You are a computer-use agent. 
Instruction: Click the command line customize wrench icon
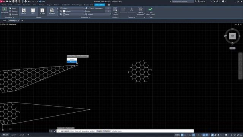(55, 131)
